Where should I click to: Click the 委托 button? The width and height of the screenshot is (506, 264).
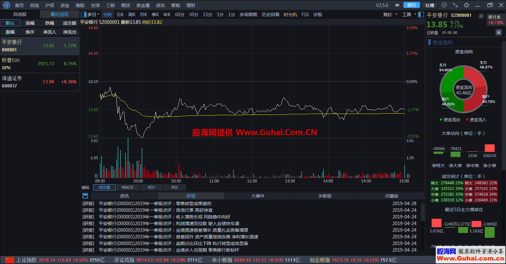click(412, 5)
